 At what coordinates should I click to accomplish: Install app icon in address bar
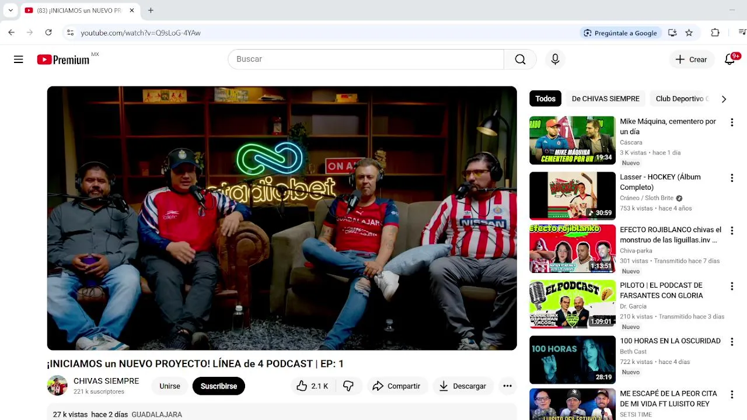tap(672, 33)
